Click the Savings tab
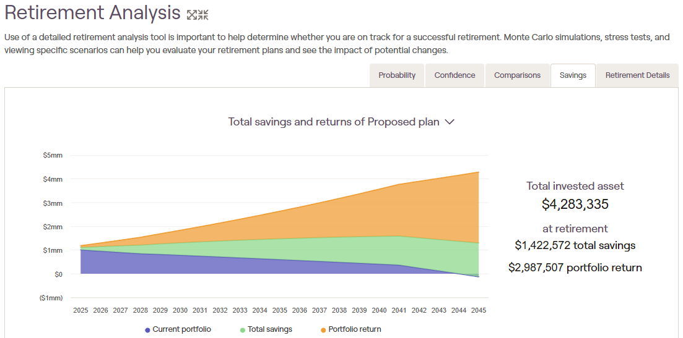The image size is (683, 338). pos(573,75)
